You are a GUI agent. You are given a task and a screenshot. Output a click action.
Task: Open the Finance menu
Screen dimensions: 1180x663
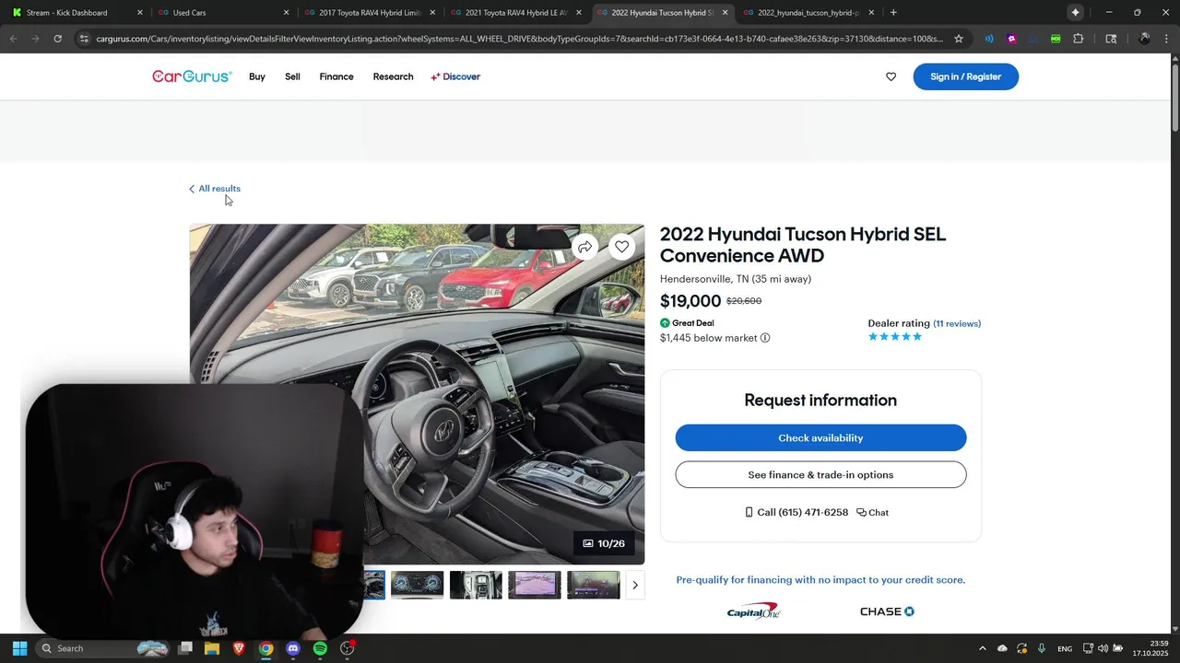336,76
